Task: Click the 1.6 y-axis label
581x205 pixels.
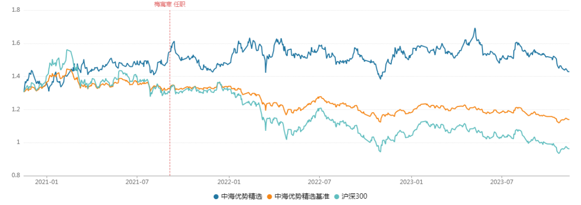Action: (x=15, y=43)
